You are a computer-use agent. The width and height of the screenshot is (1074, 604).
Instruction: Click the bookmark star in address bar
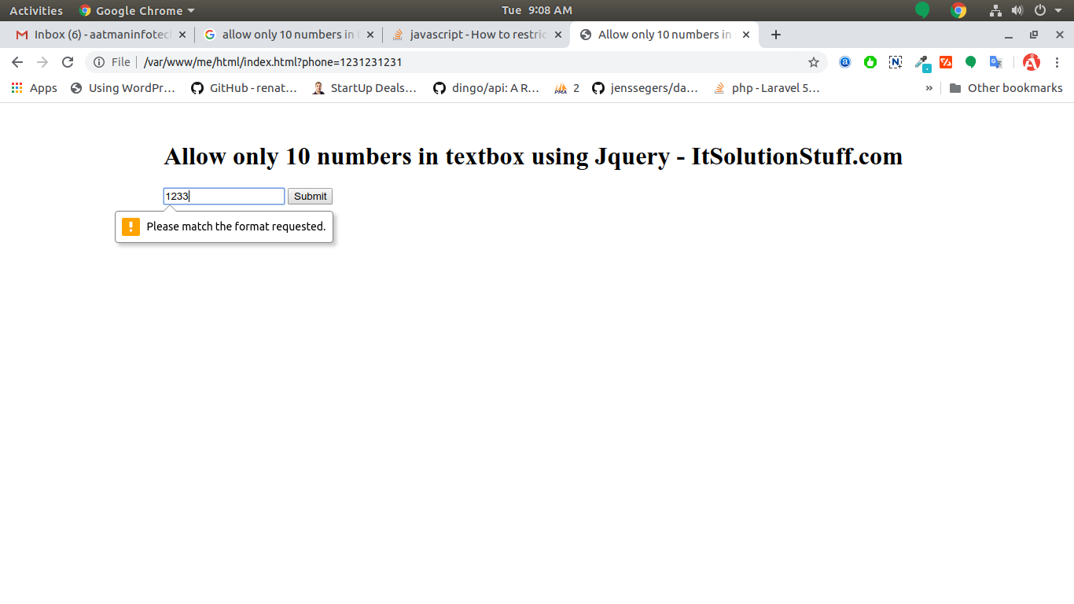pyautogui.click(x=814, y=62)
